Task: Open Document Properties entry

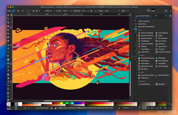Action: click(146, 75)
